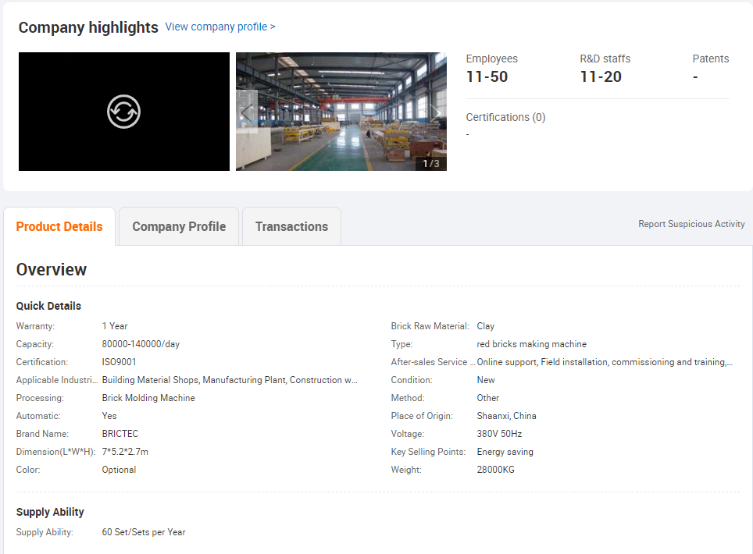
Task: Click truncated After-sales Service value
Action: (605, 362)
